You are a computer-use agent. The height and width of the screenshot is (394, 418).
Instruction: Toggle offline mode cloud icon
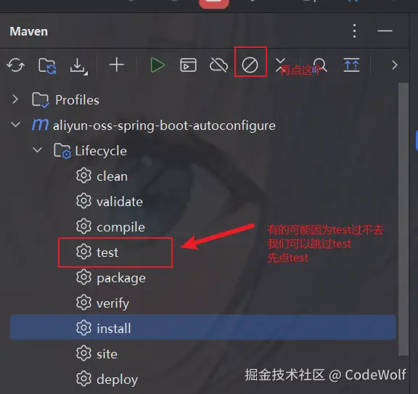click(x=218, y=65)
